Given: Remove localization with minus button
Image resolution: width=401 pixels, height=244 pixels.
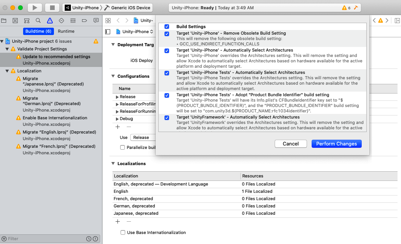Looking at the screenshot, I should (x=129, y=222).
